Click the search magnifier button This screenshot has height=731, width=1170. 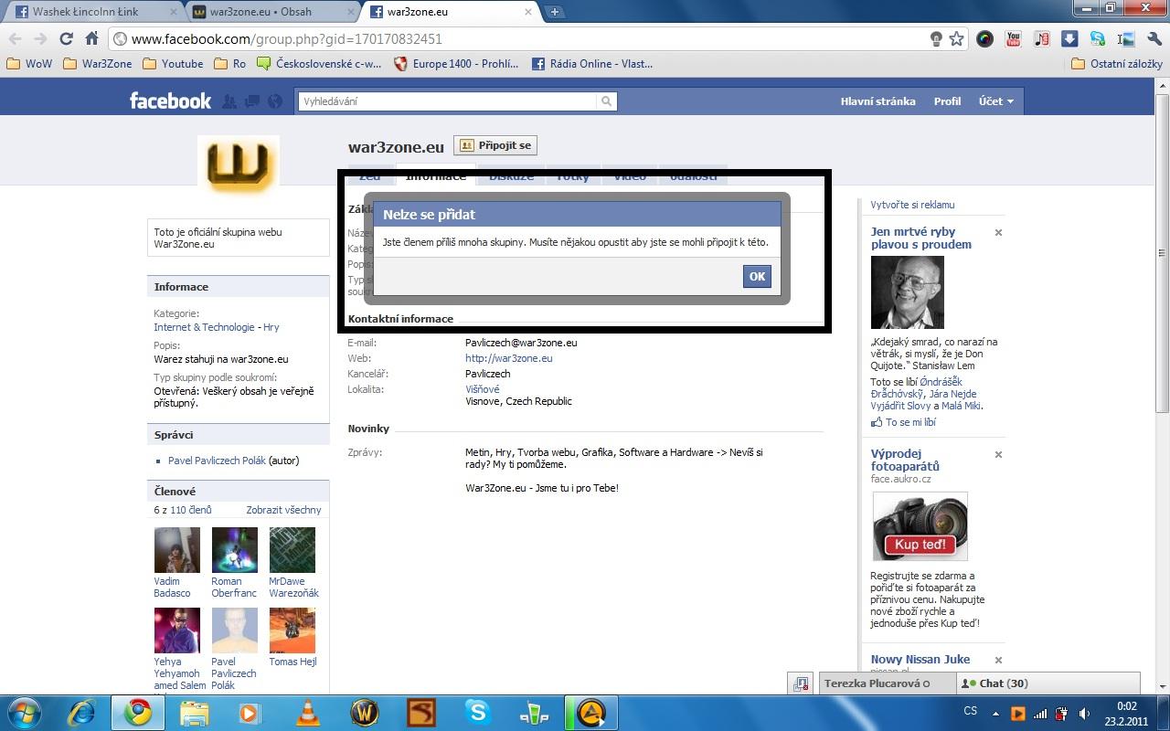(x=606, y=101)
